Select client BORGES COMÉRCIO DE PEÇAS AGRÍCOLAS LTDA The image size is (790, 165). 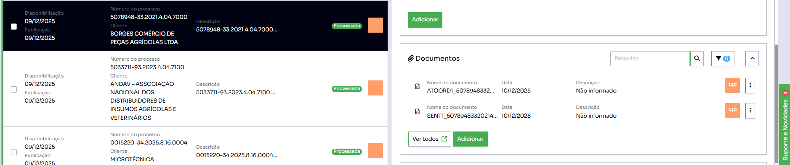tap(144, 38)
